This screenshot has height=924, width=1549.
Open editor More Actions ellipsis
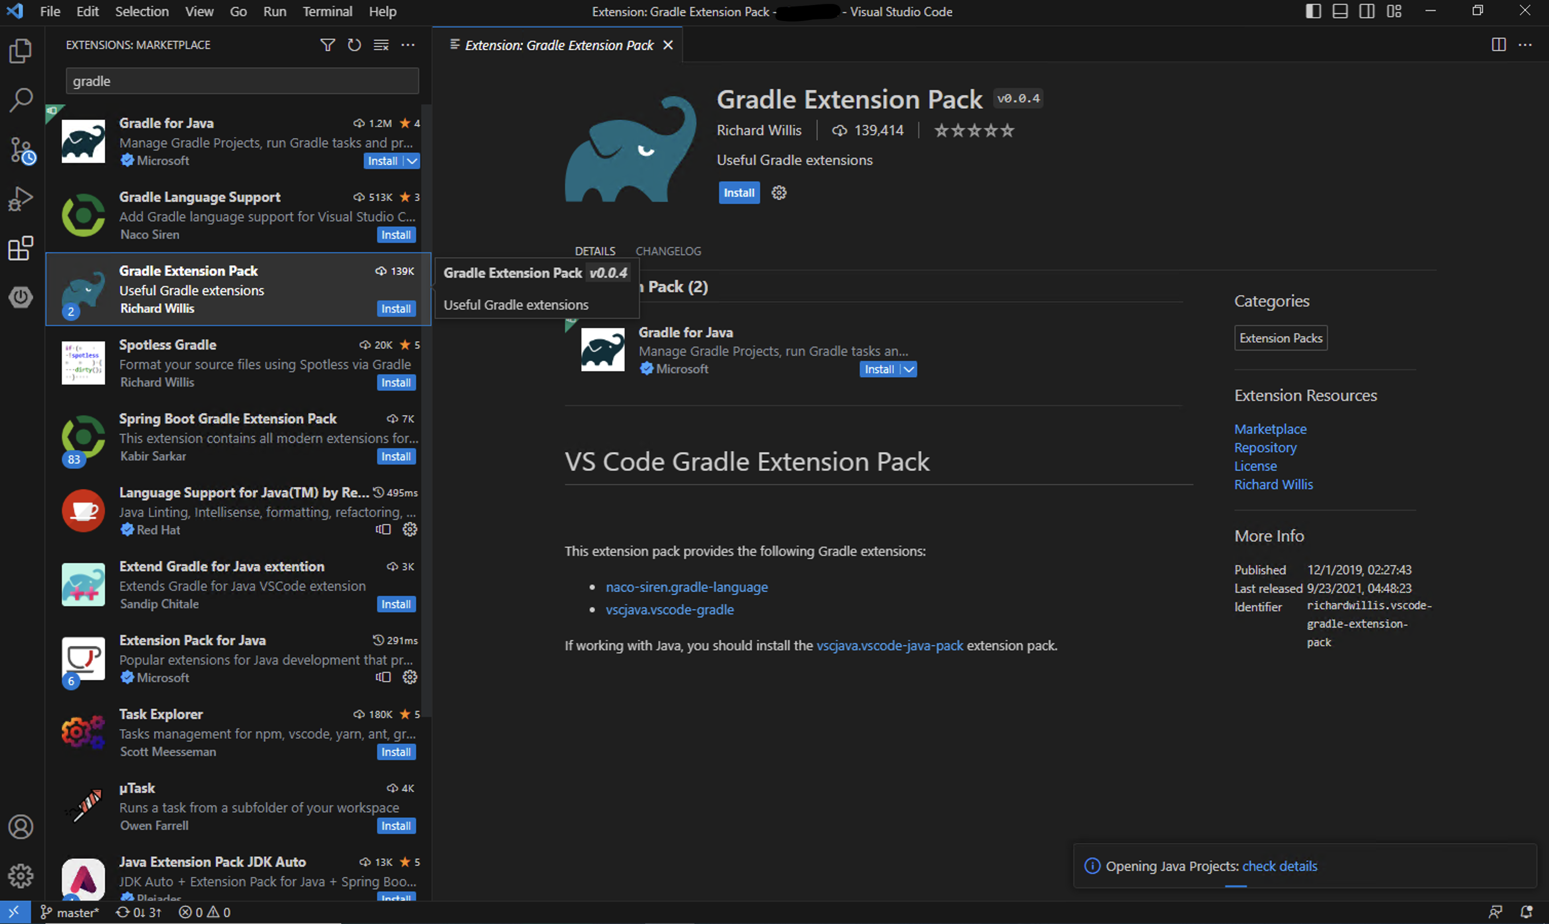click(x=1525, y=45)
